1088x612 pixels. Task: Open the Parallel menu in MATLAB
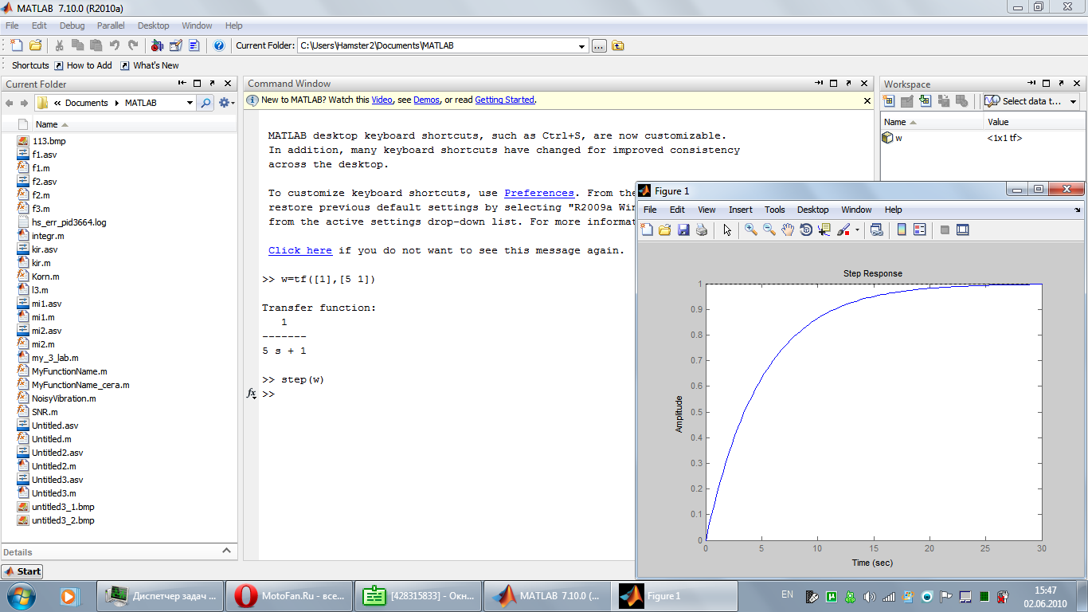click(111, 25)
